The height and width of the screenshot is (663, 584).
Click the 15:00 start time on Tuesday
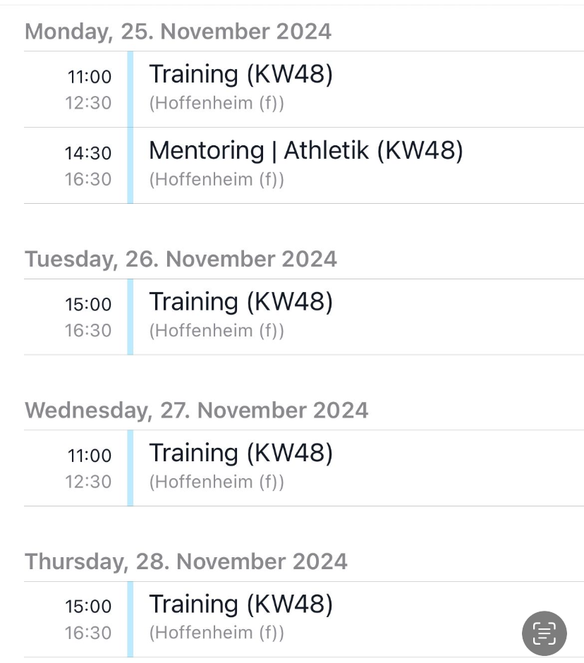point(88,305)
